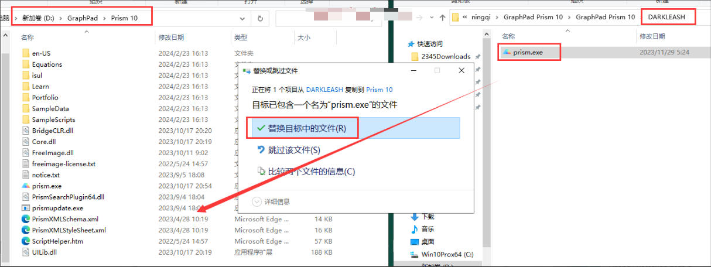Select the ScriptHelper.htm Edge icon
711x267 pixels.
click(26, 241)
